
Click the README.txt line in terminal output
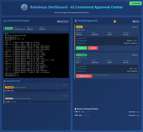(26, 67)
